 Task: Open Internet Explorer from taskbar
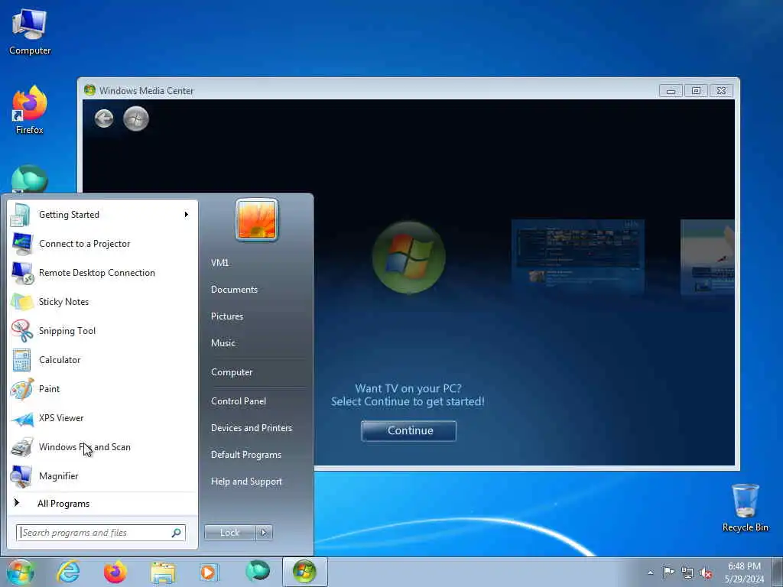68,572
